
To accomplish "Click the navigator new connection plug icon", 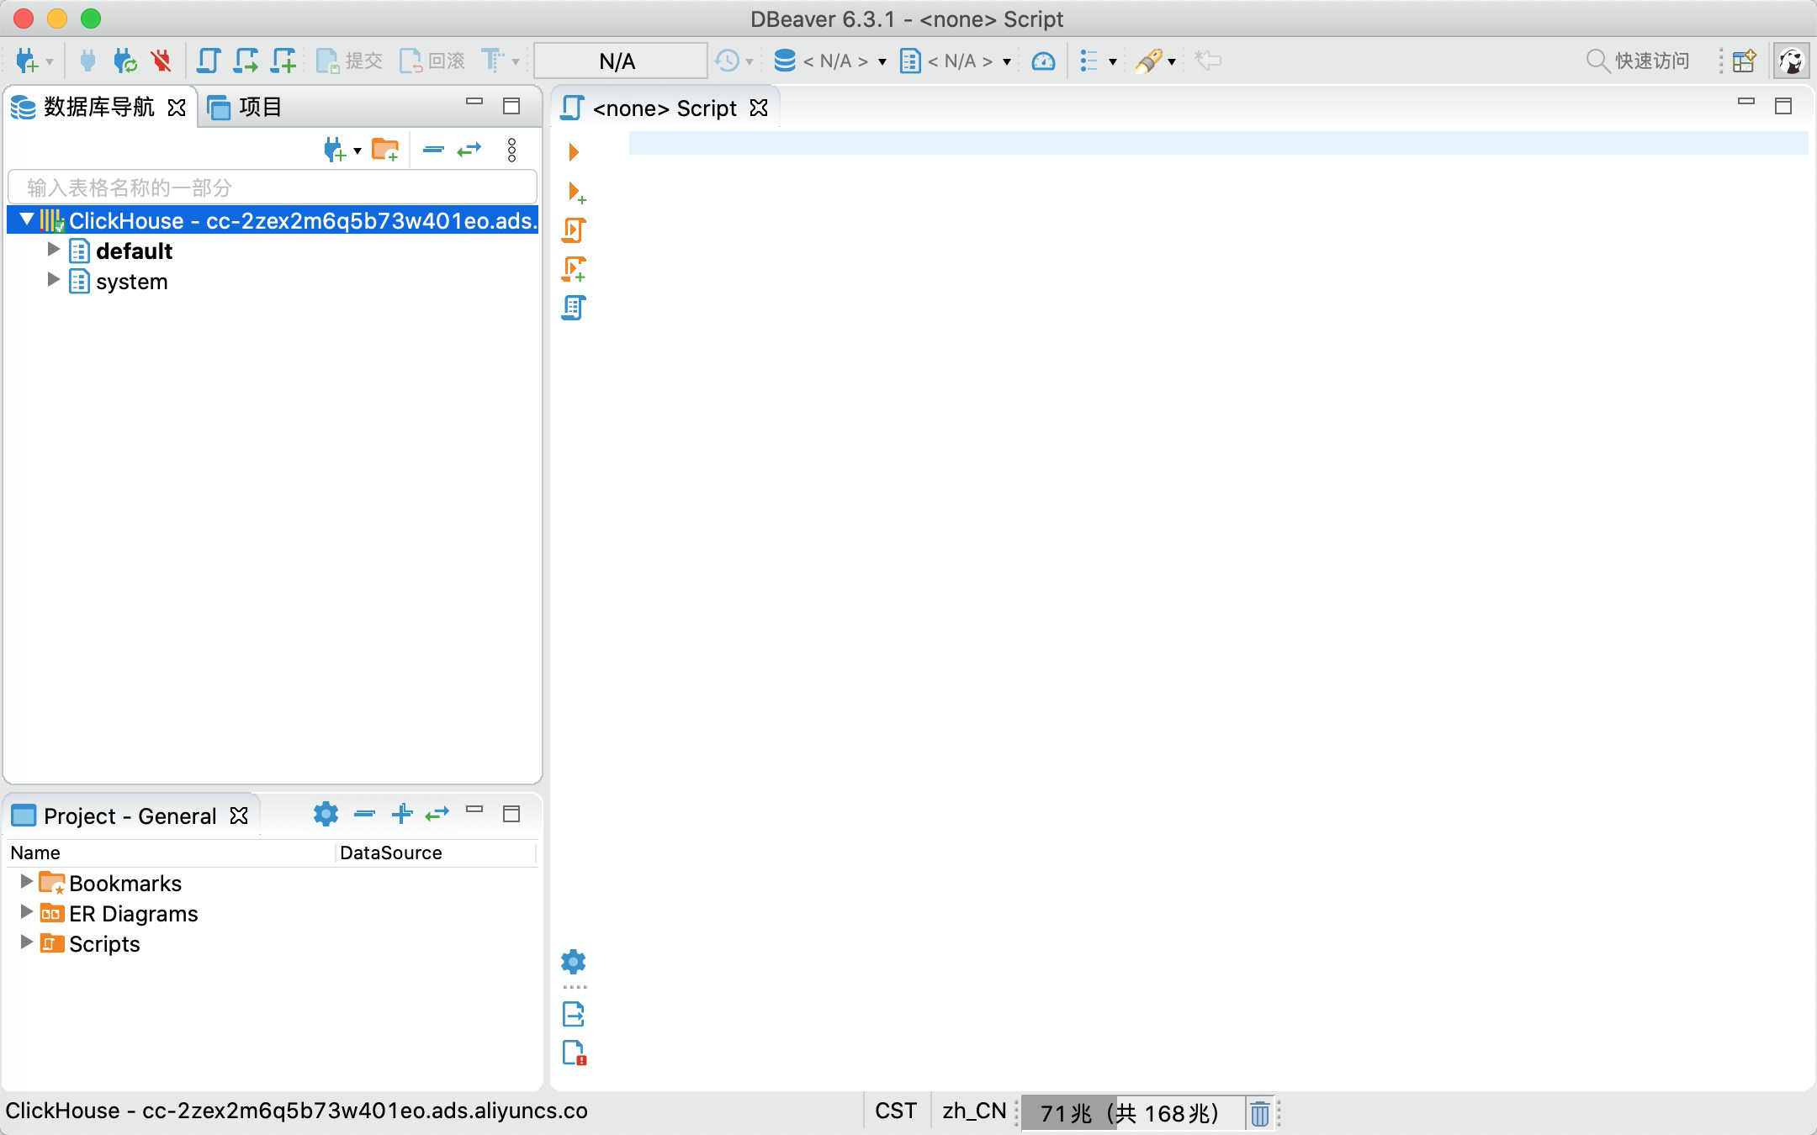I will [336, 150].
